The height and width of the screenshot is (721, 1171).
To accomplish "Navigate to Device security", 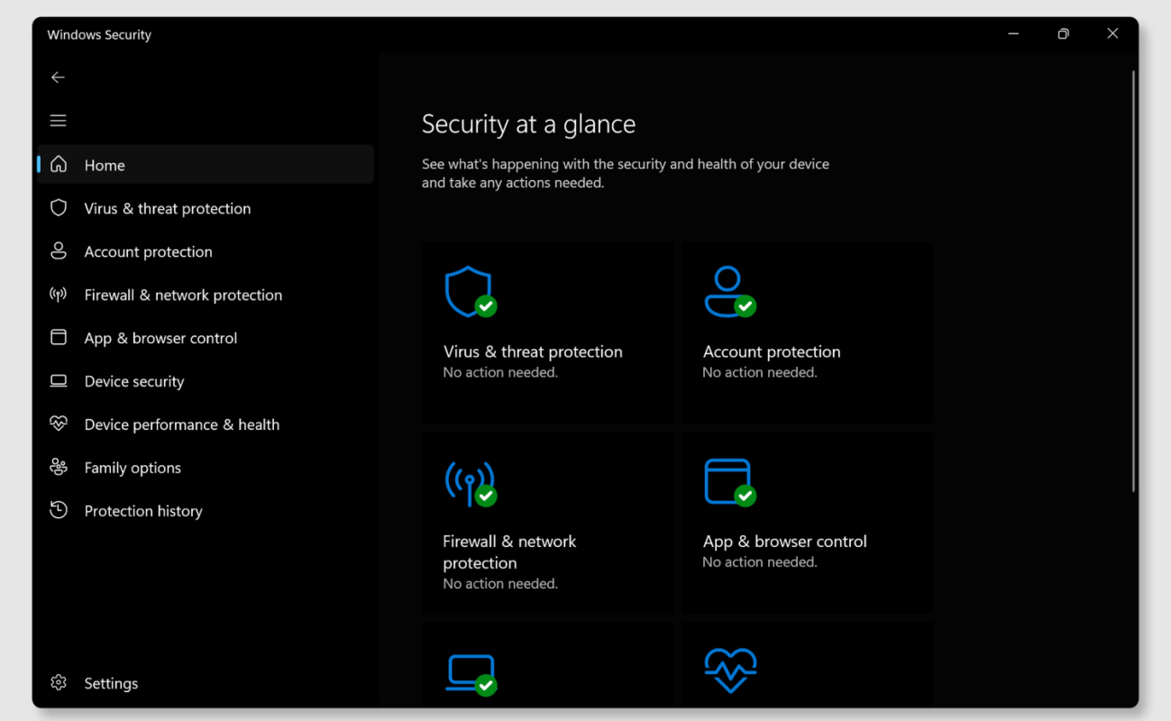I will click(x=206, y=381).
